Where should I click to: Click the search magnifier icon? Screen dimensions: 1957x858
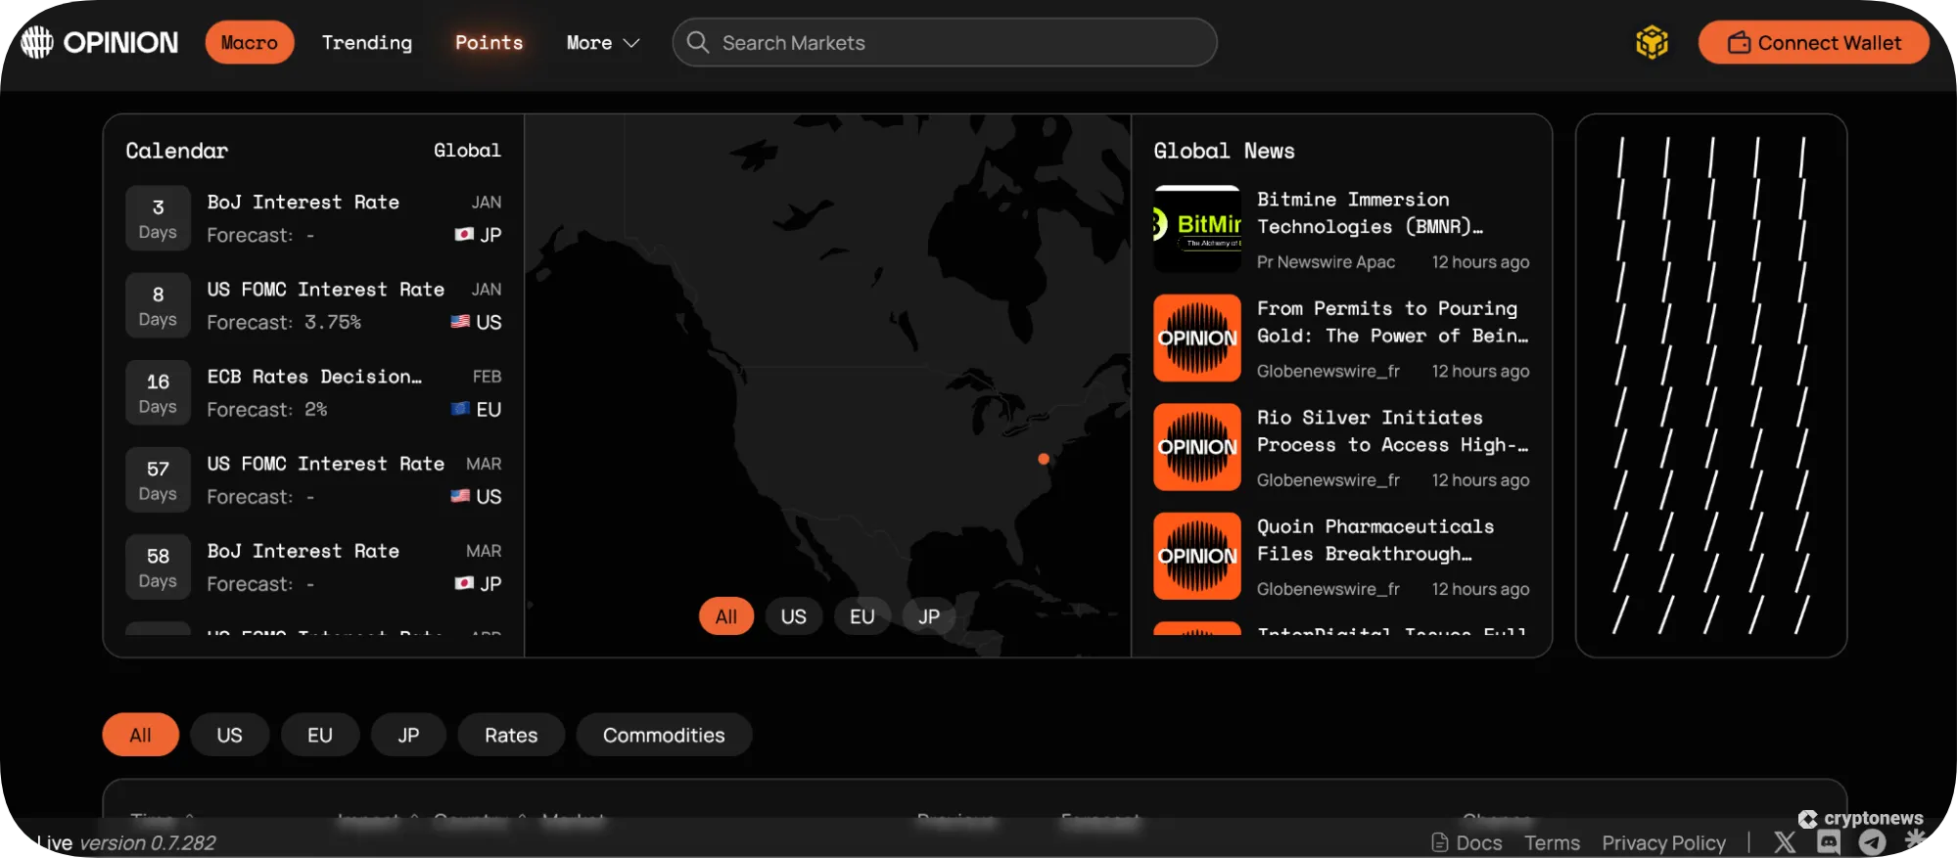(x=698, y=42)
